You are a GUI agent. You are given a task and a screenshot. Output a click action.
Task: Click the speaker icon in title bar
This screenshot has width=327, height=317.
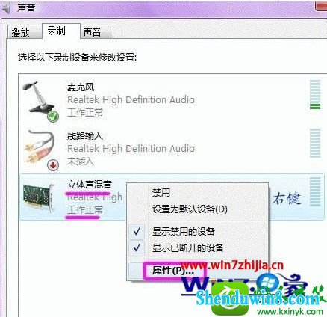(x=6, y=9)
